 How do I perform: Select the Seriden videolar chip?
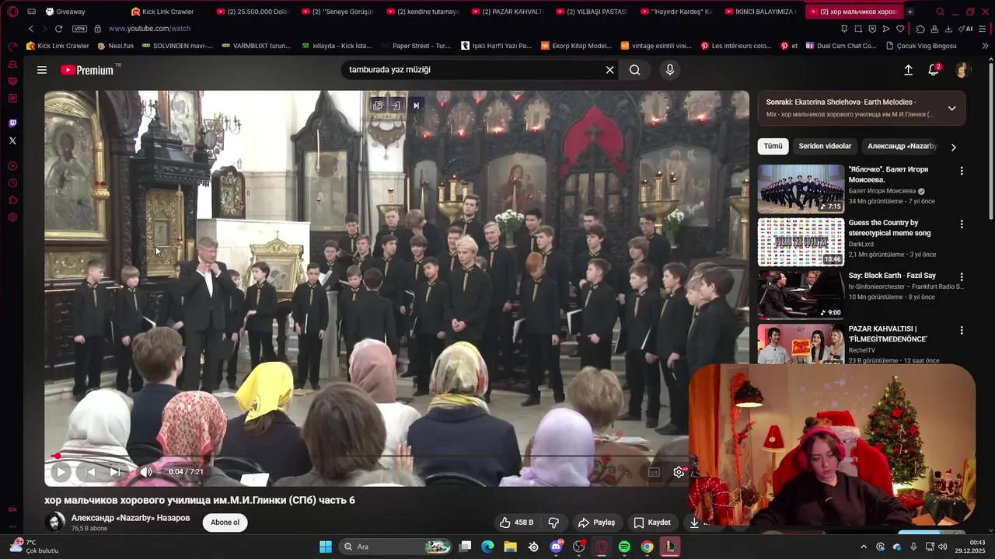pyautogui.click(x=825, y=146)
